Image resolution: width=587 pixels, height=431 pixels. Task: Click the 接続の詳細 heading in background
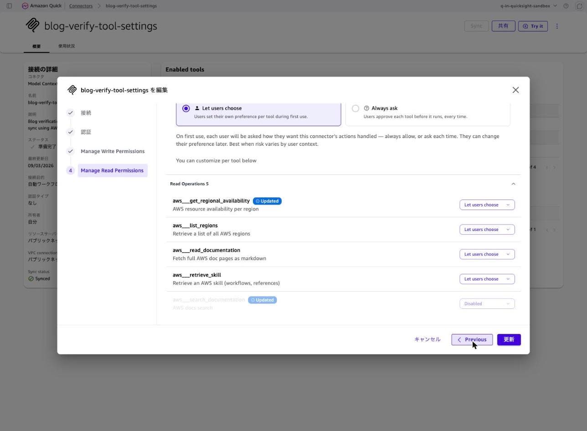click(43, 69)
